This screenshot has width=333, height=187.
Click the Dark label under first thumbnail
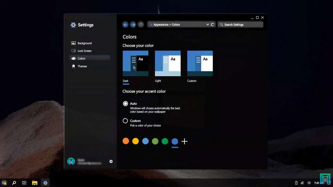[126, 81]
